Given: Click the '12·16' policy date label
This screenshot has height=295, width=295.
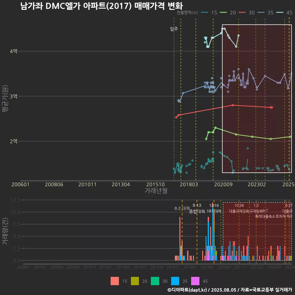Looking at the screenshot, I should click(214, 206).
